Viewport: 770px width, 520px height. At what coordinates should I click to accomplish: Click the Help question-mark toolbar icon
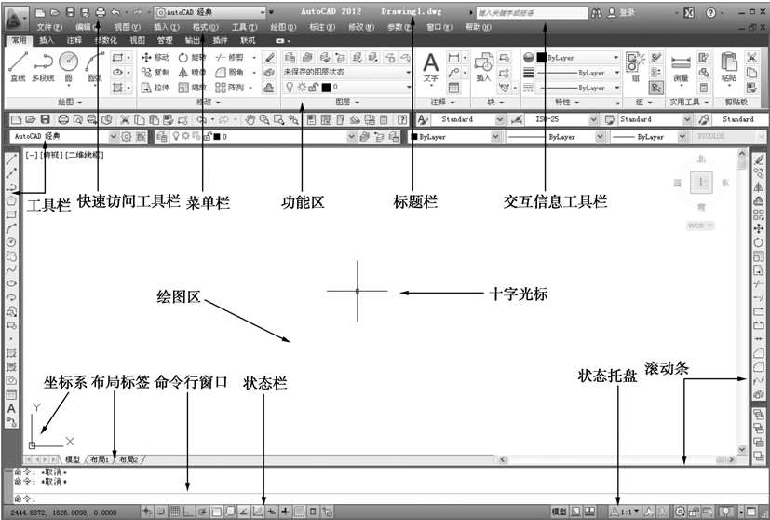coord(402,119)
